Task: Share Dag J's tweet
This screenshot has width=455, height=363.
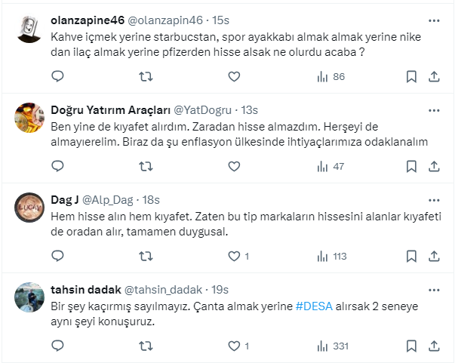Action: tap(434, 256)
